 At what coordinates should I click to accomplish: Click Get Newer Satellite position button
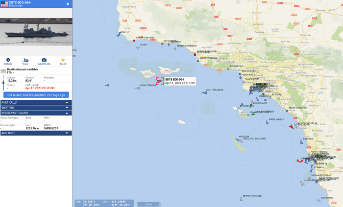36,95
